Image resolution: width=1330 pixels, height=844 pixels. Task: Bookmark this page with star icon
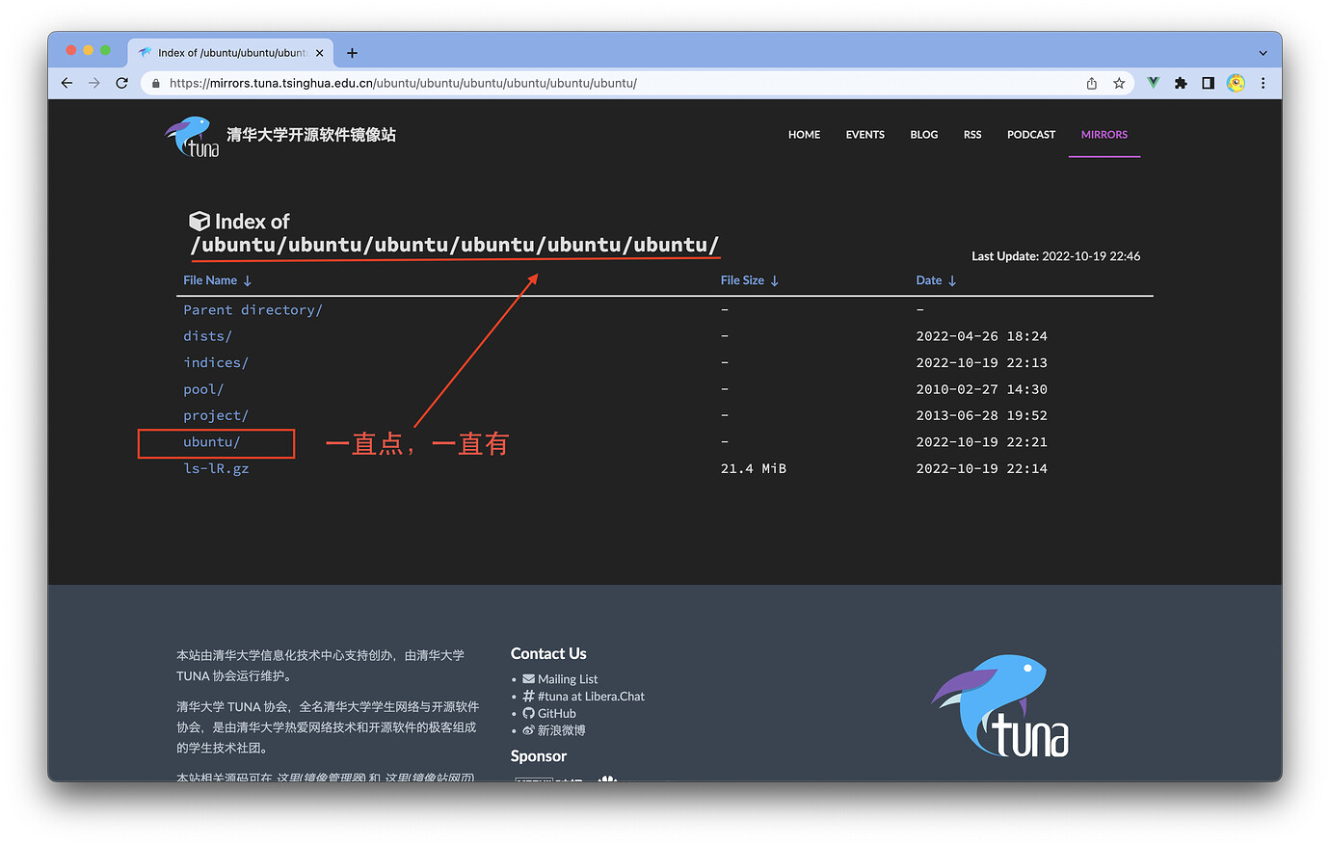1119,83
